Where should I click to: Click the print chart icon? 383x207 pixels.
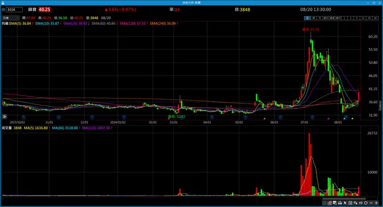[340, 203]
